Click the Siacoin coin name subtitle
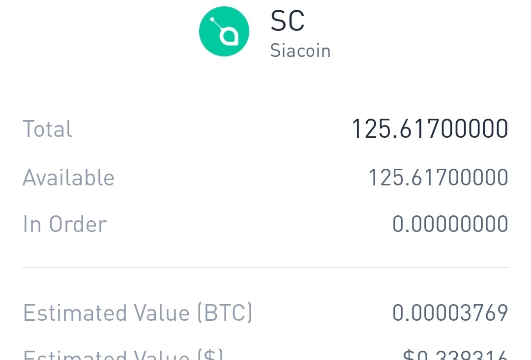 point(300,51)
